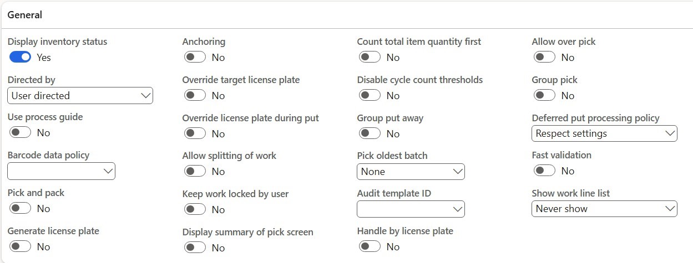Enable the Pick and pack toggle
This screenshot has height=263, width=693.
pos(20,208)
